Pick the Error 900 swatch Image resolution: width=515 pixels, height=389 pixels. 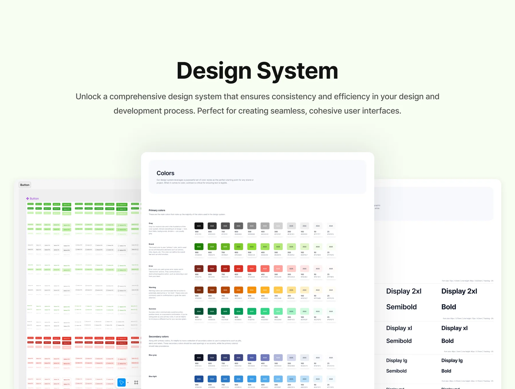click(199, 269)
